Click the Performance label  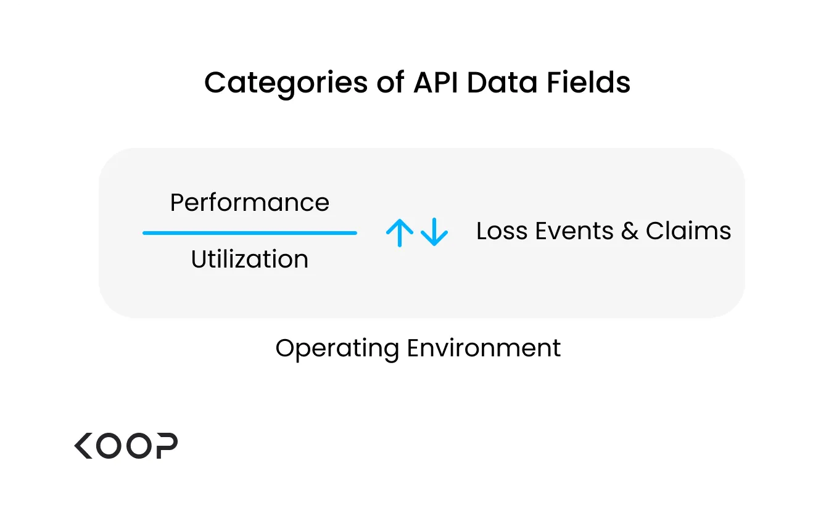click(250, 203)
